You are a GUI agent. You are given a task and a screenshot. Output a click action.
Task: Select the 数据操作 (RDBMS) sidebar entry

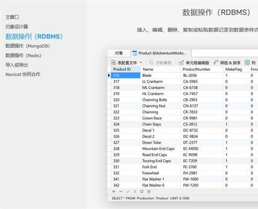pos(34,37)
